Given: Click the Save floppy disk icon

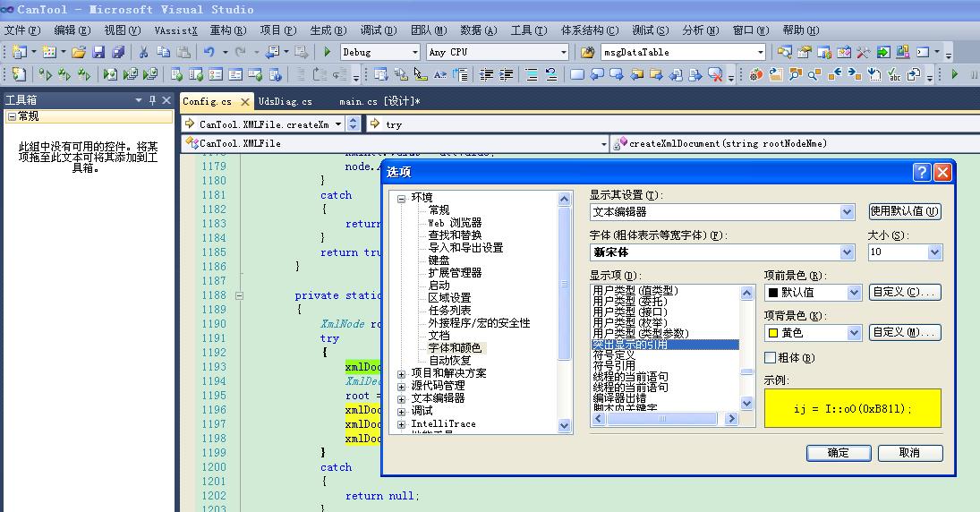Looking at the screenshot, I should pos(98,52).
